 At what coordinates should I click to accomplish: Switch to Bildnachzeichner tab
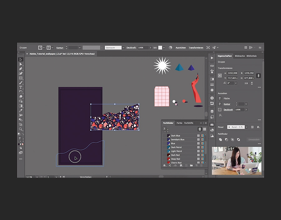[x=240, y=56]
